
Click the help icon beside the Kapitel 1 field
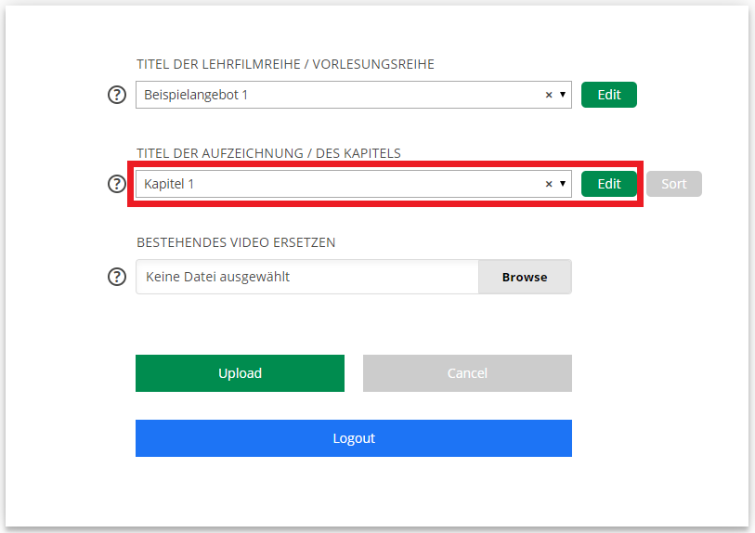coord(117,184)
